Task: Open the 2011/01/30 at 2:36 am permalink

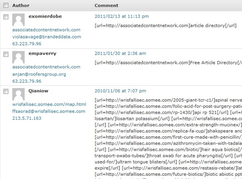Action: (x=120, y=53)
